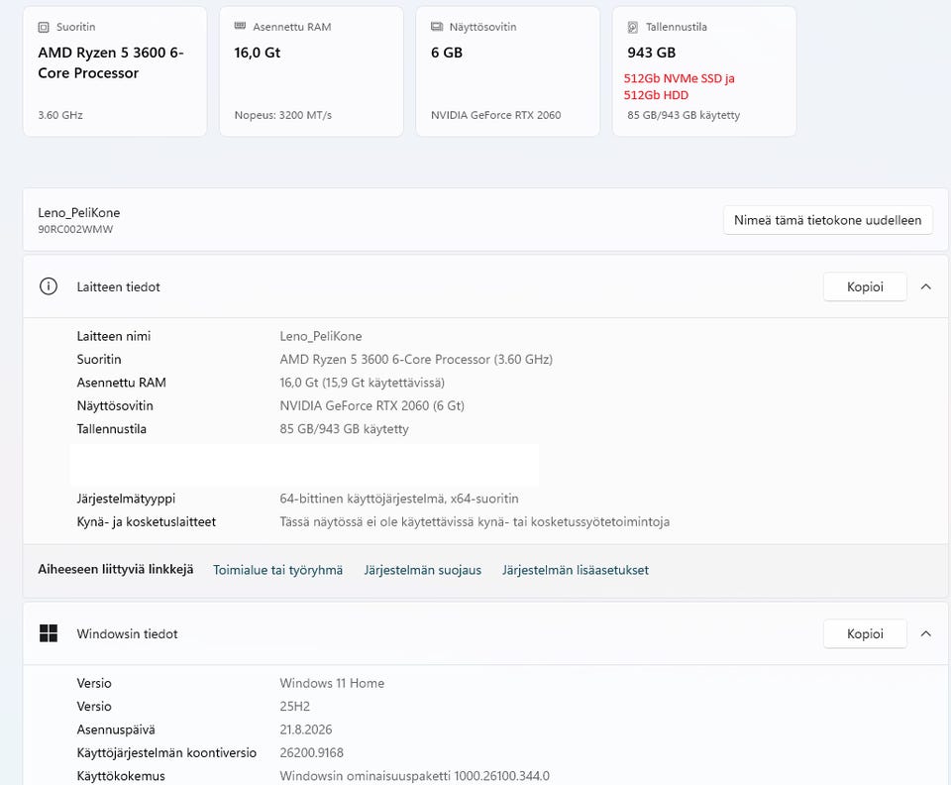Select Windowsin ominaisuuspaketti 1000.26100.344.0 value
The width and height of the screenshot is (951, 785).
(414, 775)
